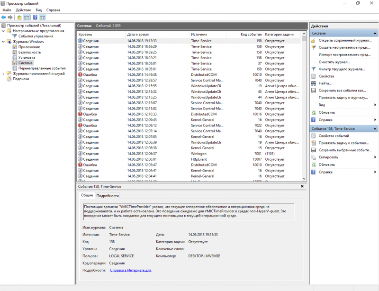Sort by the Уровень column header
The image size is (379, 291).
pos(101,34)
